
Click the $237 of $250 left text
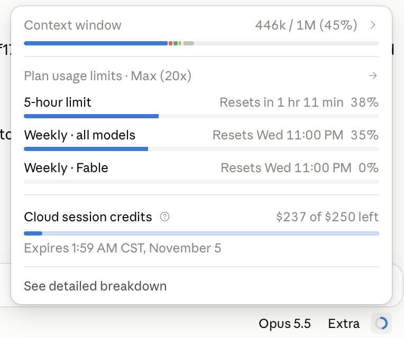tap(327, 217)
